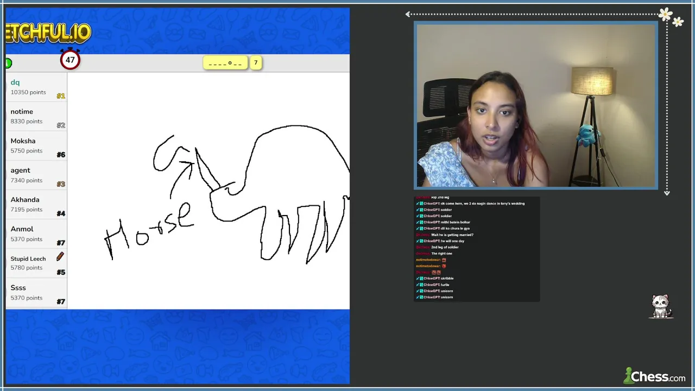Select player Moksha in the scoreboard
This screenshot has height=391, width=695.
36,146
